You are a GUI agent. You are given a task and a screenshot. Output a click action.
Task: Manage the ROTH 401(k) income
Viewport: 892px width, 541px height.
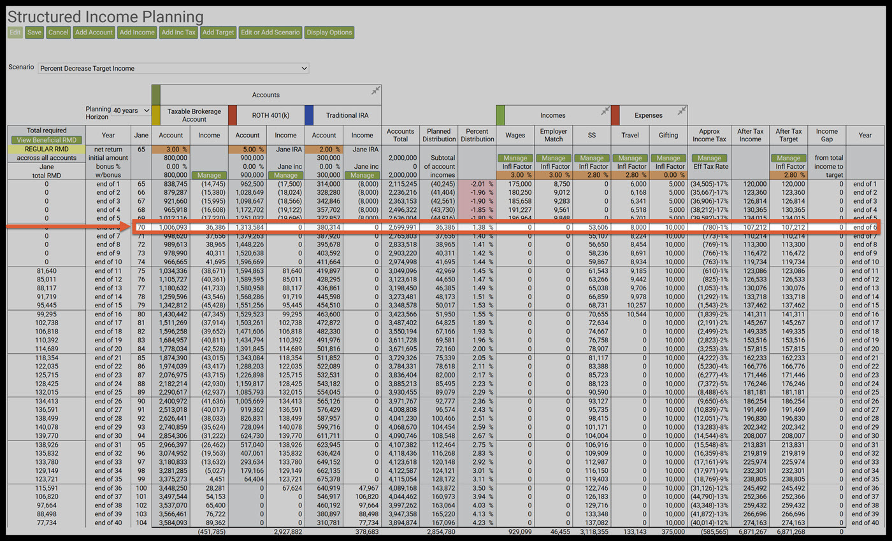point(285,175)
